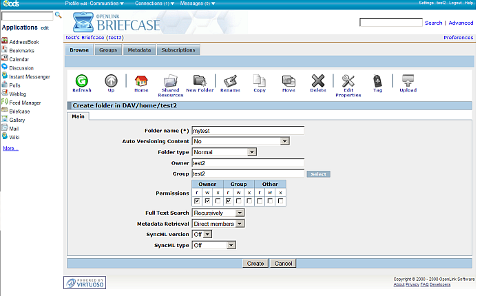Check the Other read permission box
The height and width of the screenshot is (296, 482).
click(260, 201)
